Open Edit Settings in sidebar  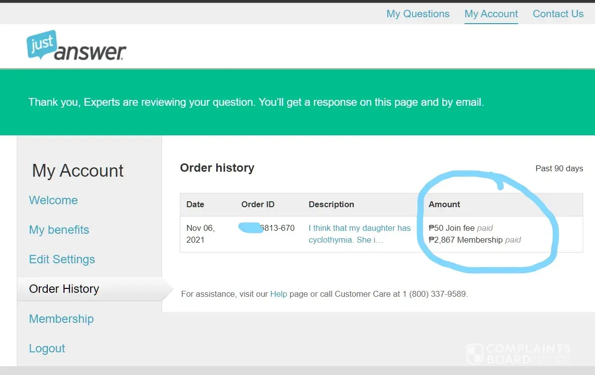(x=62, y=259)
